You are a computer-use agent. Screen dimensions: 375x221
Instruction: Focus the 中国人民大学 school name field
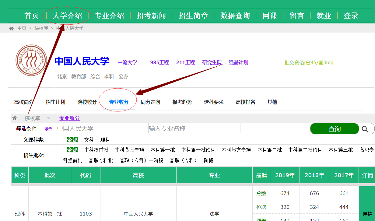[x=102, y=128]
